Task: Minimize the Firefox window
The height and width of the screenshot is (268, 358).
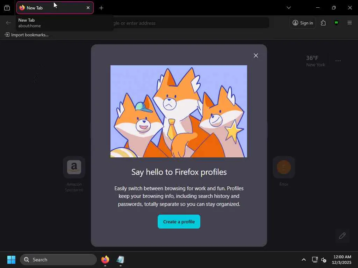Action: 317,8
